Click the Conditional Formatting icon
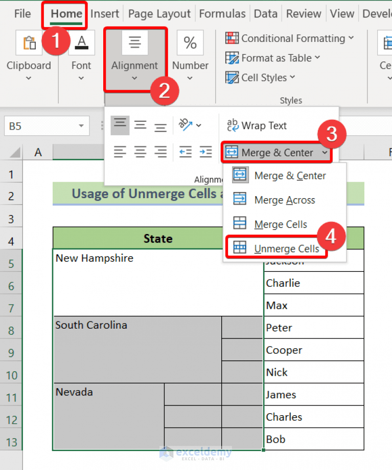 pos(232,38)
